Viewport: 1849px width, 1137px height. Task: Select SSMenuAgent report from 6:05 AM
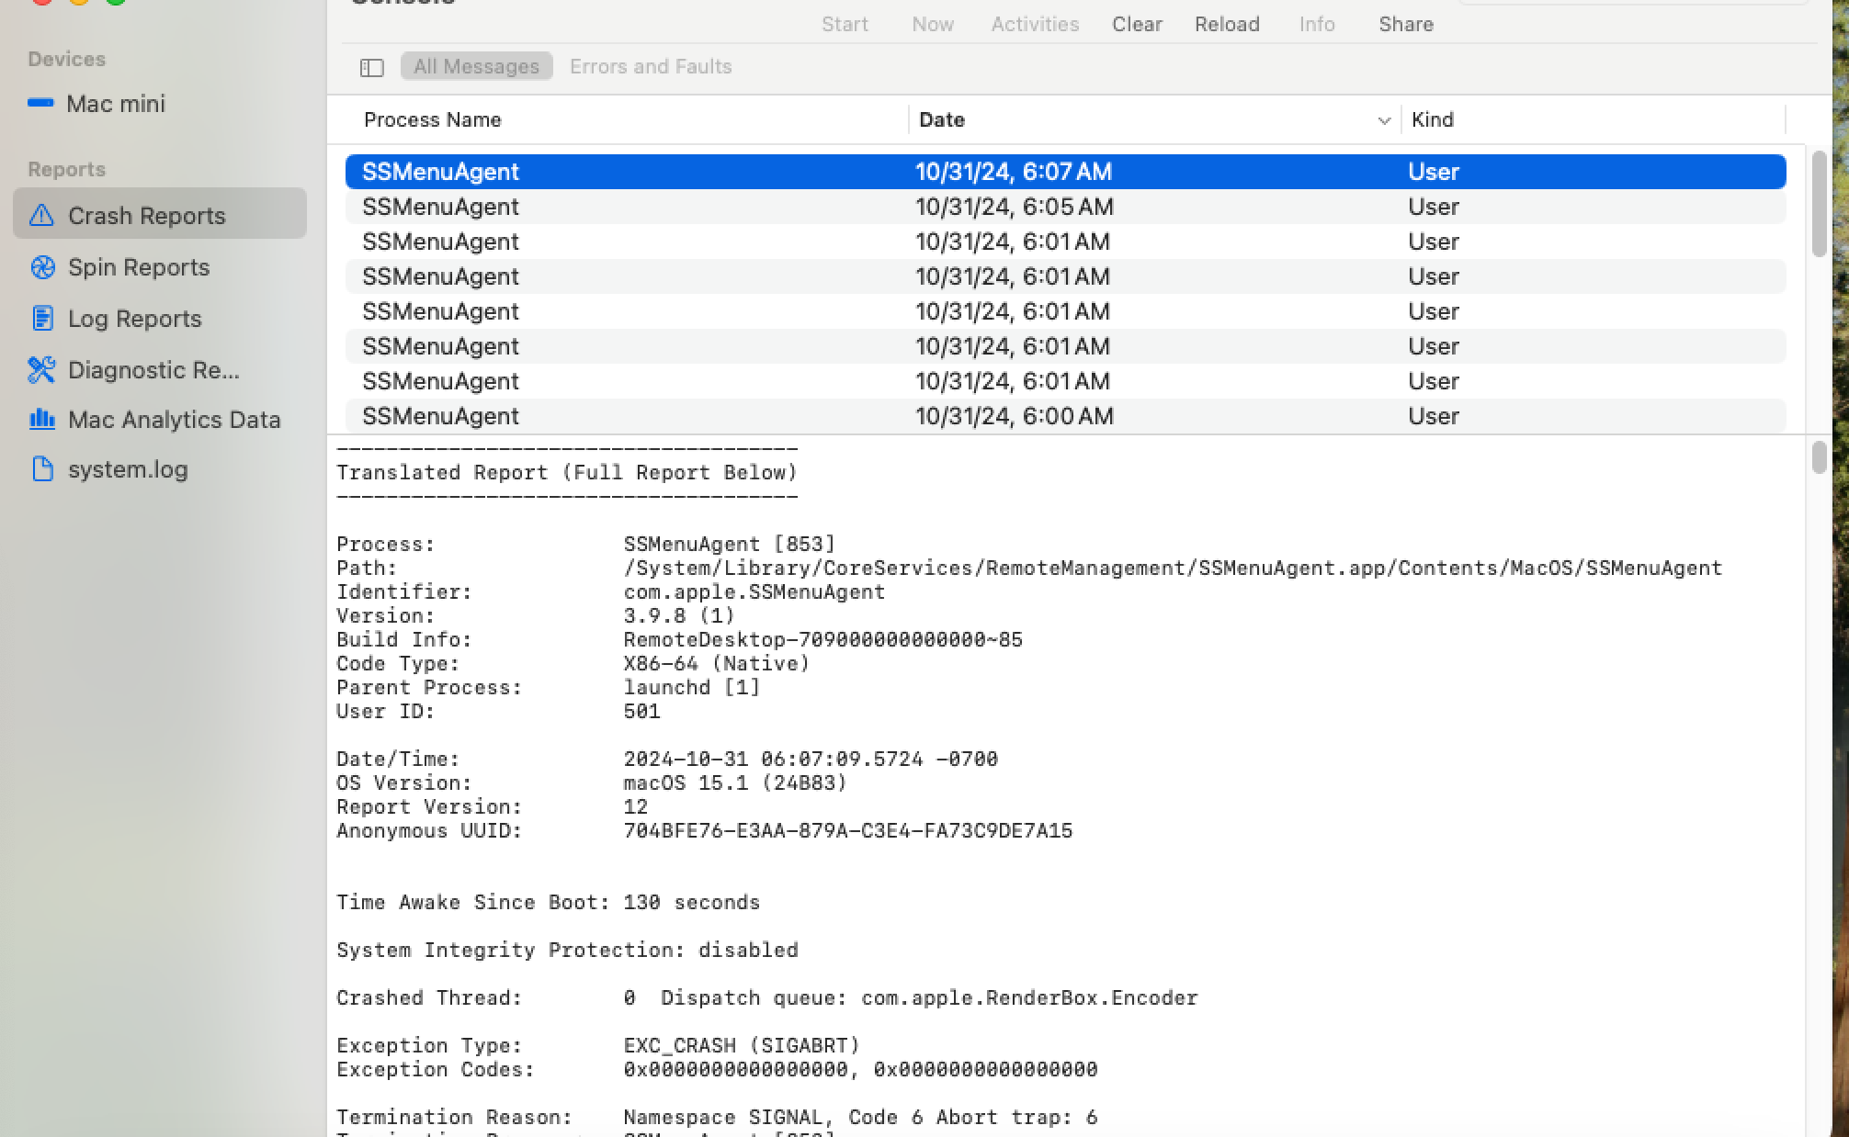[x=1065, y=207]
